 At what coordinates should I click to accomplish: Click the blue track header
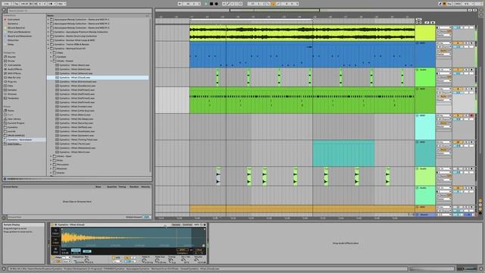(425, 55)
